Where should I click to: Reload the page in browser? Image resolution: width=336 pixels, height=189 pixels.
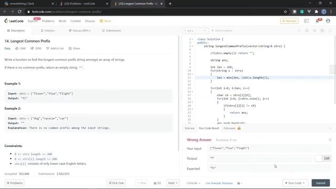pyautogui.click(x=19, y=12)
